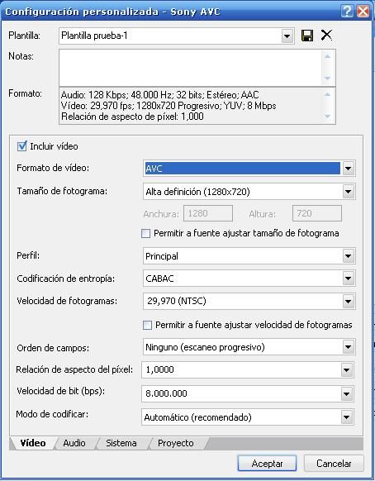The width and height of the screenshot is (375, 481).
Task: Switch to the Sistema tab
Action: coord(121,443)
